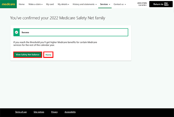Viewport: 174px width, 117px height.
Task: Expand the My details menu
Action: click(63, 4)
